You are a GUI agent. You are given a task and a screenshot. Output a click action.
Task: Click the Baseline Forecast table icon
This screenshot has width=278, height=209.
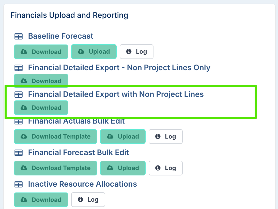point(18,36)
